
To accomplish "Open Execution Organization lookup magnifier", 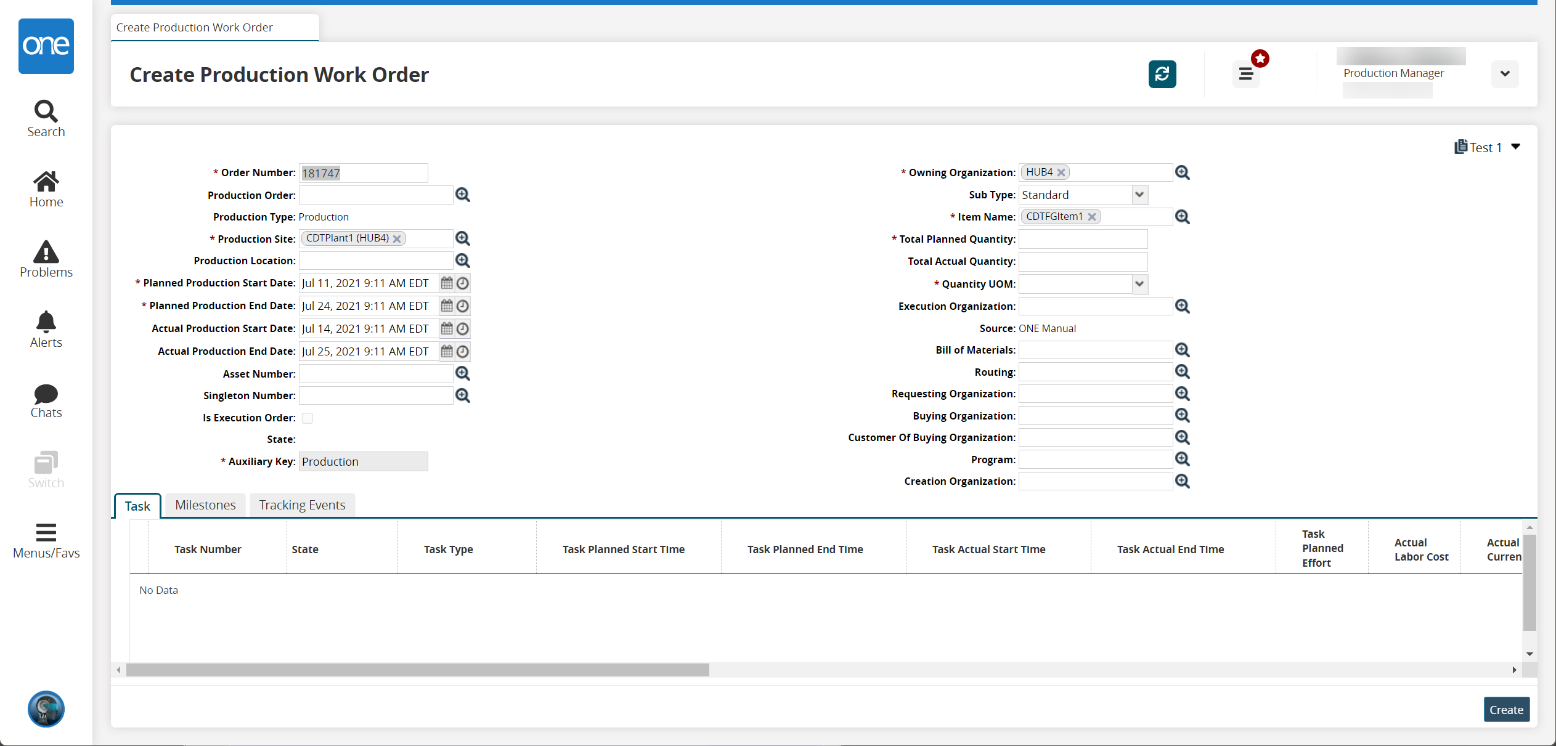I will [x=1183, y=306].
